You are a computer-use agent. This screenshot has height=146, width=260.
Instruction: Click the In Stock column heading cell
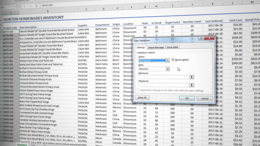pos(156,23)
